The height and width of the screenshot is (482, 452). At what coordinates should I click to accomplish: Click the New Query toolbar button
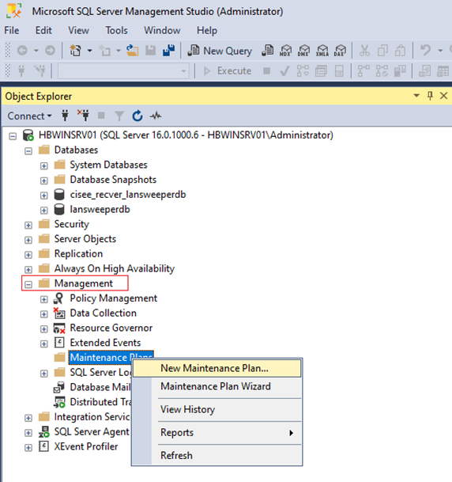(220, 51)
